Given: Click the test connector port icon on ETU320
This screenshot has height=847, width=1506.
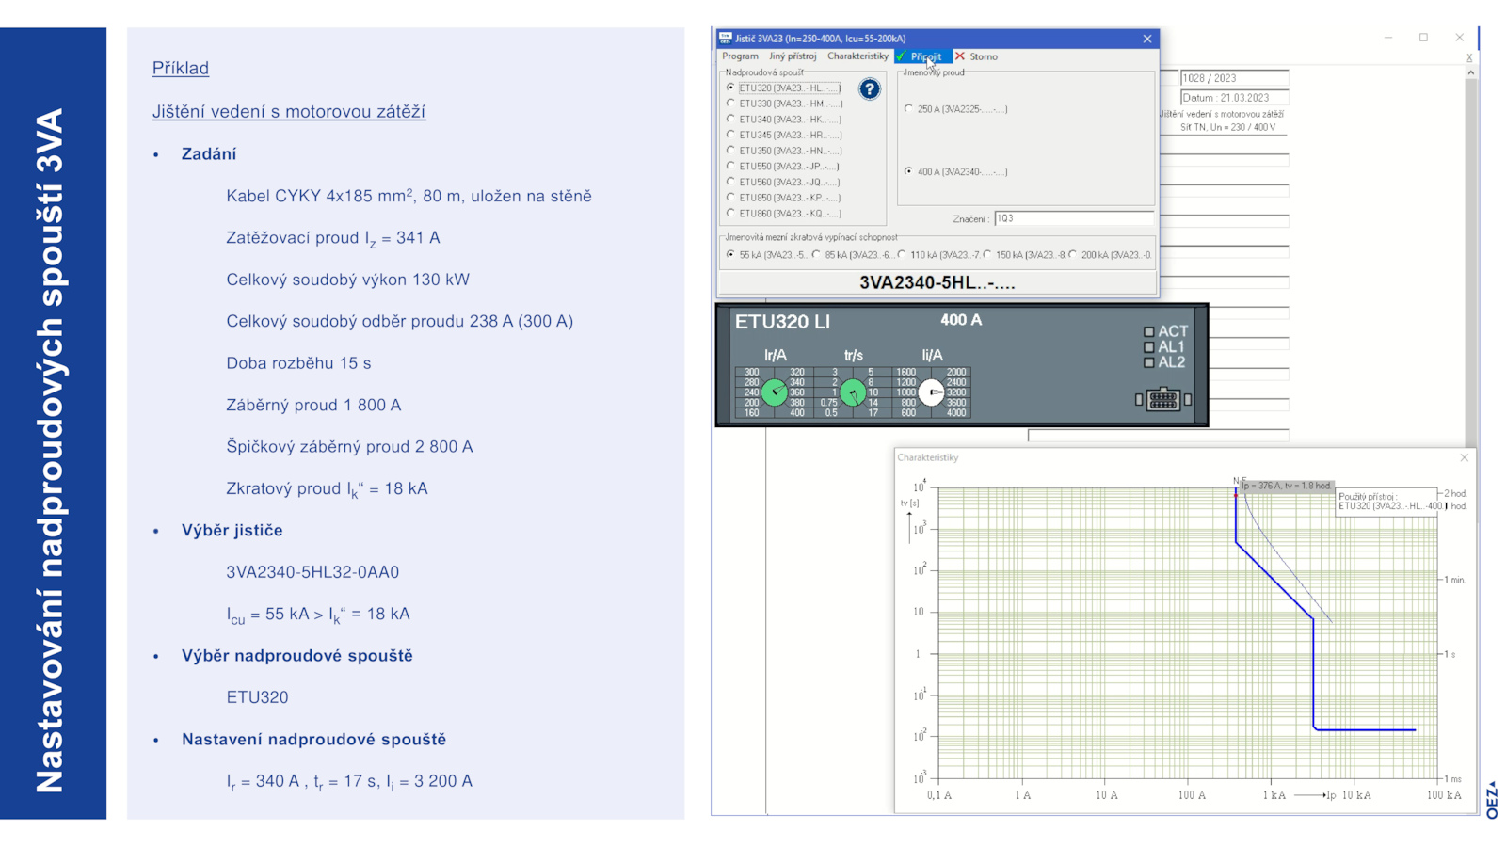Looking at the screenshot, I should [x=1163, y=399].
